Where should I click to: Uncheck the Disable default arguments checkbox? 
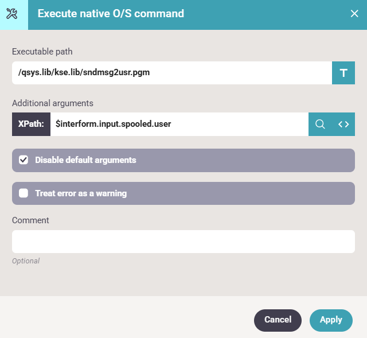coord(24,160)
